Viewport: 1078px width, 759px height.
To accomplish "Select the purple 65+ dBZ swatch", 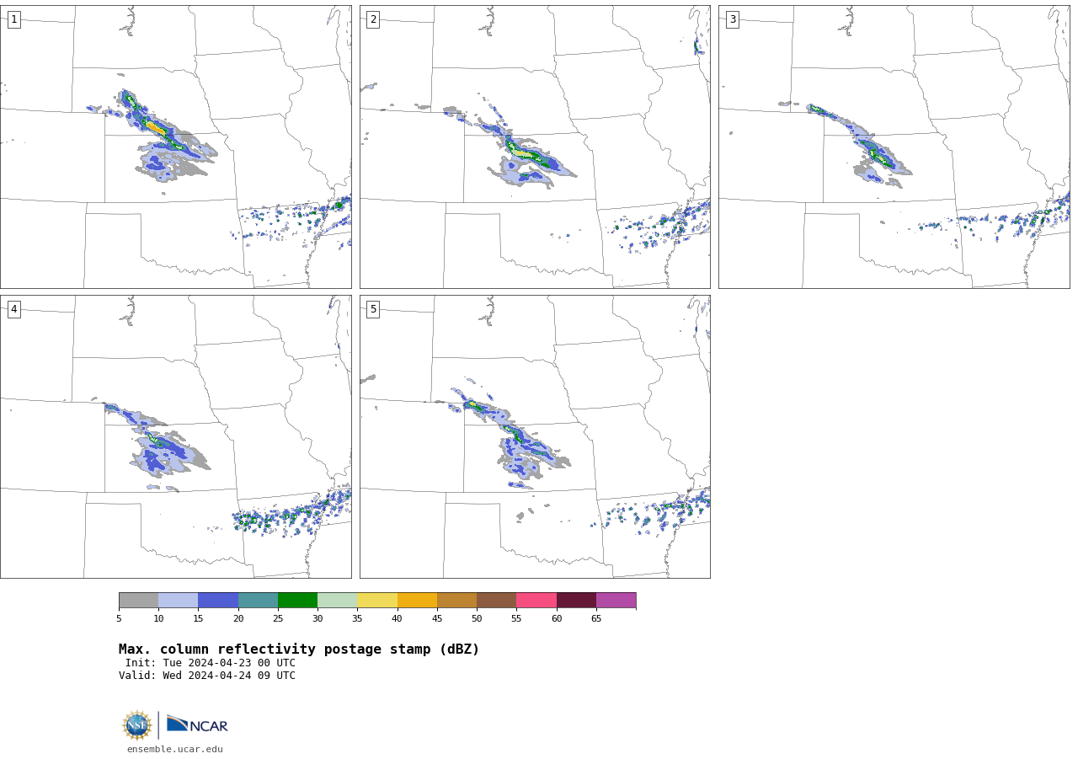I will (616, 601).
